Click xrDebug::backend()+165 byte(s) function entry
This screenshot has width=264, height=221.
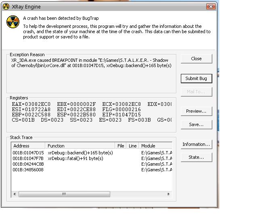[80, 153]
